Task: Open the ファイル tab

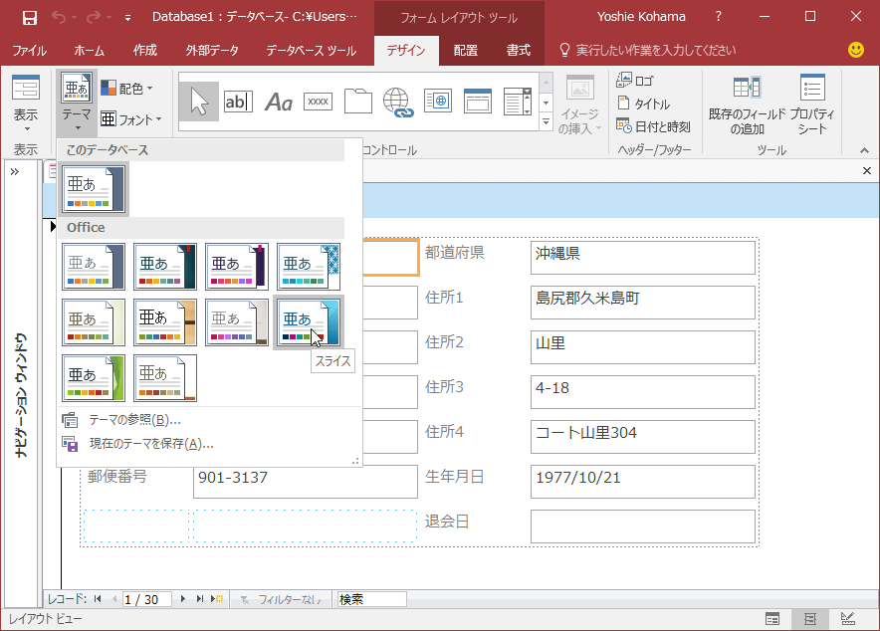Action: click(x=30, y=51)
